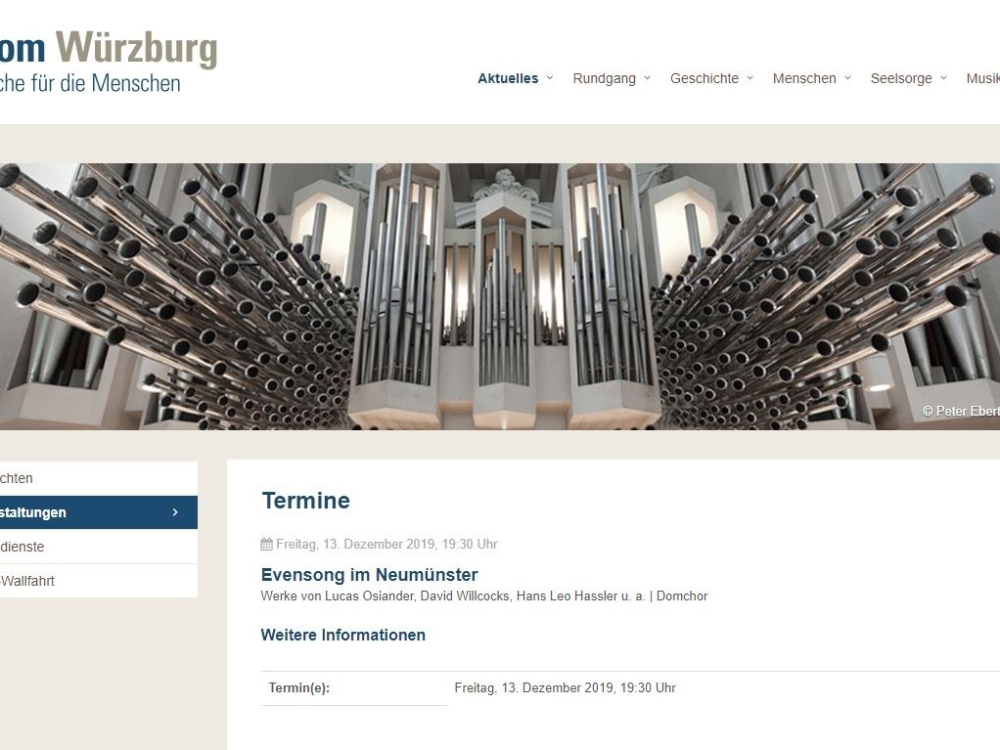1000x750 pixels.
Task: Click the Dom Würzburg site logo
Action: [x=109, y=62]
